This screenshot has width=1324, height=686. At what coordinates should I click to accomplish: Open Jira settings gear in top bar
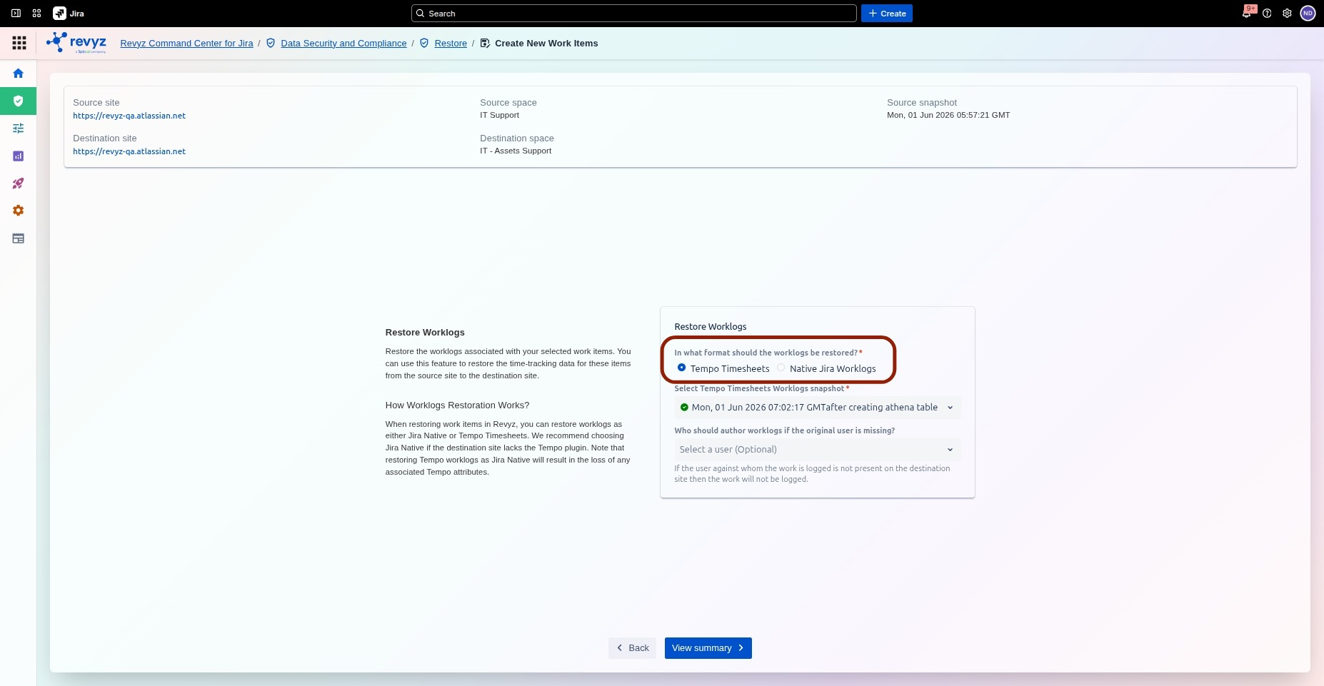1287,14
